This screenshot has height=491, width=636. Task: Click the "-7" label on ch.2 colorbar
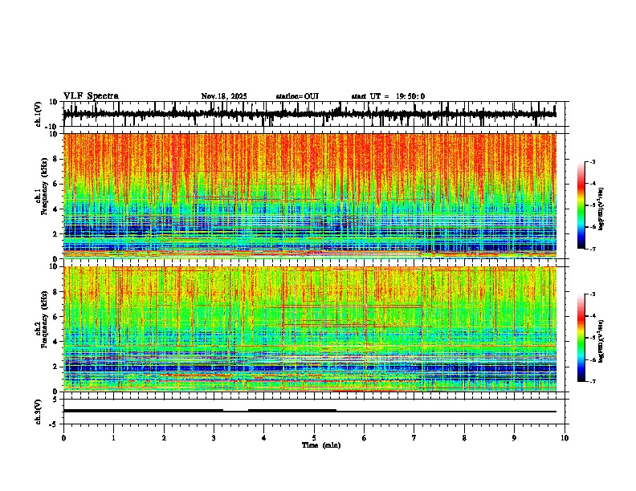pyautogui.click(x=592, y=381)
